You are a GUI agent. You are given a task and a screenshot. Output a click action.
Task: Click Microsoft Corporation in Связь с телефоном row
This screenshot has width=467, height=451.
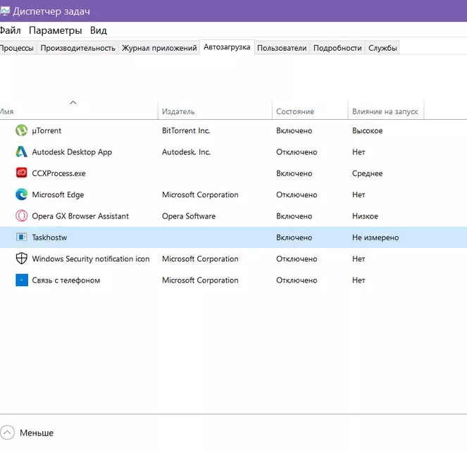(200, 280)
